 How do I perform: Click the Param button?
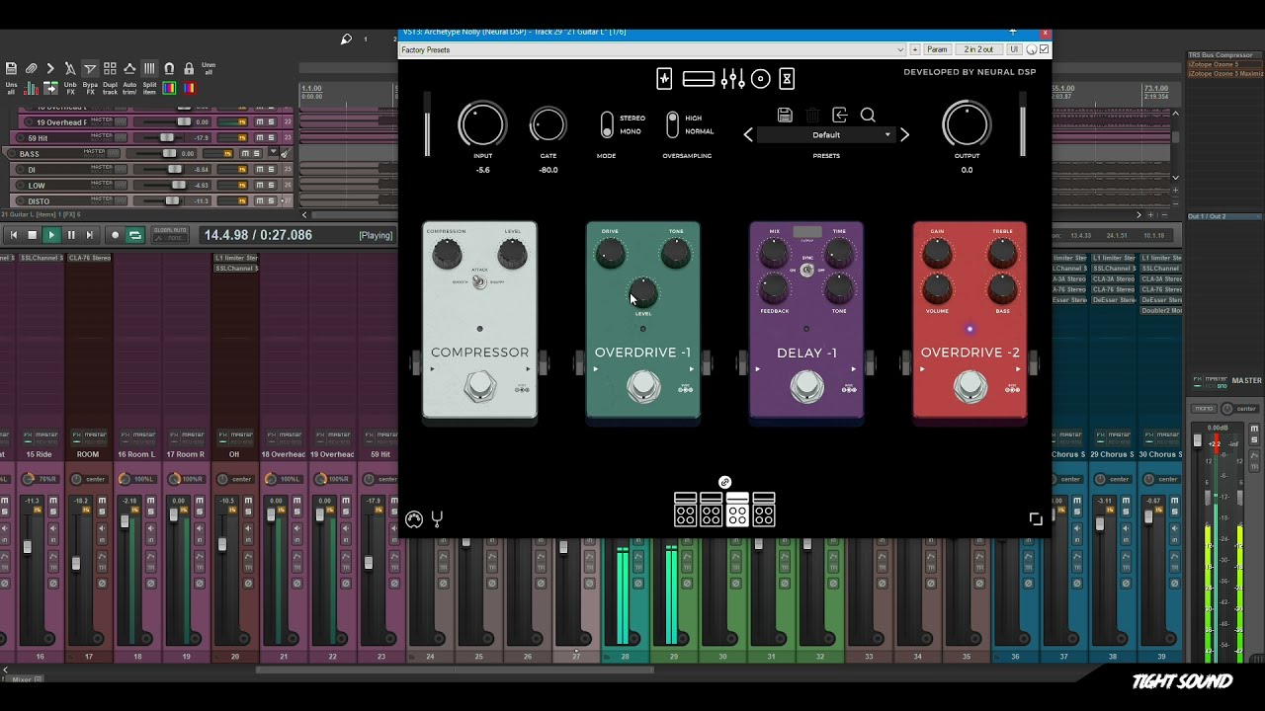point(937,49)
